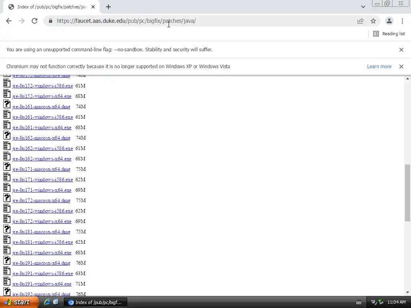
Task: Download jre-8u152-windows-x64.exe
Action: pyautogui.click(x=42, y=96)
